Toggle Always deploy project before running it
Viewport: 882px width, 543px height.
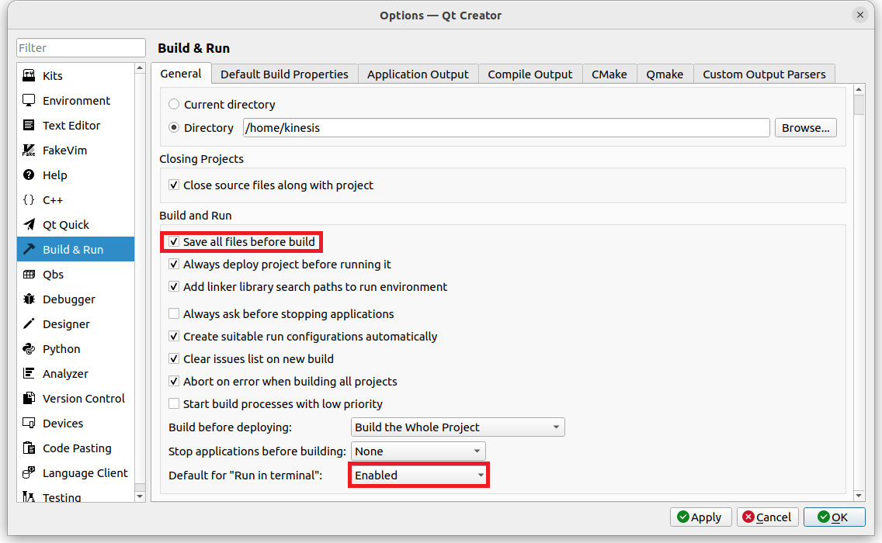point(174,265)
